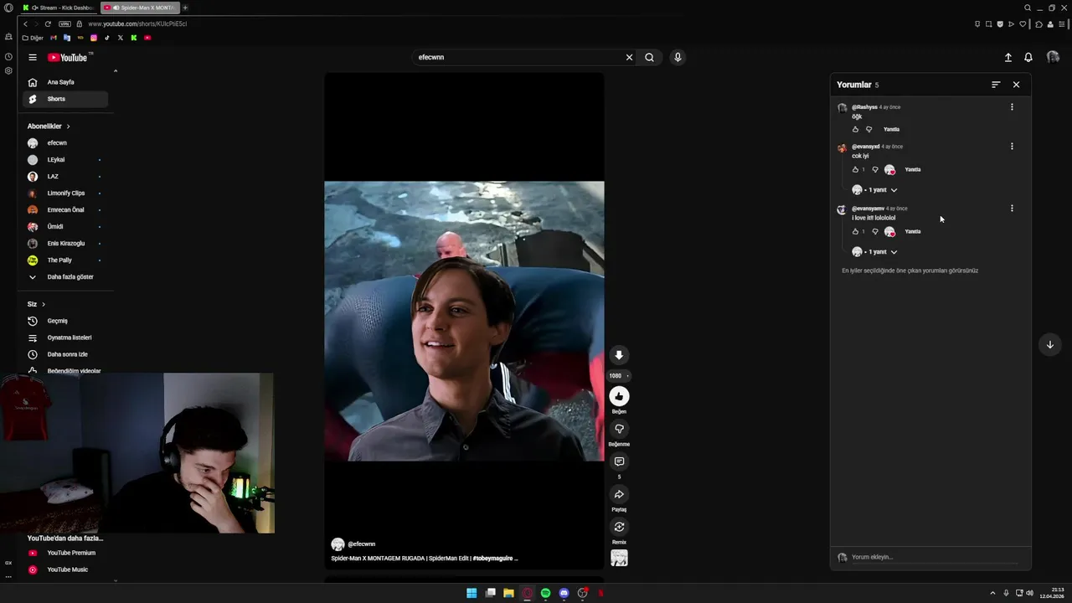
Task: Open Discord from the taskbar
Action: click(x=564, y=593)
